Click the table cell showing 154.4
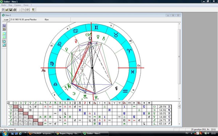The width and height of the screenshot is (218, 136). tap(21, 114)
